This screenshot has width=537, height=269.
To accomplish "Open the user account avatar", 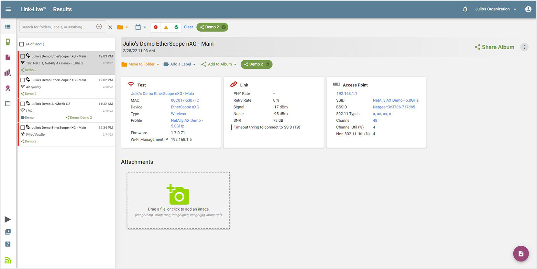I will point(528,9).
